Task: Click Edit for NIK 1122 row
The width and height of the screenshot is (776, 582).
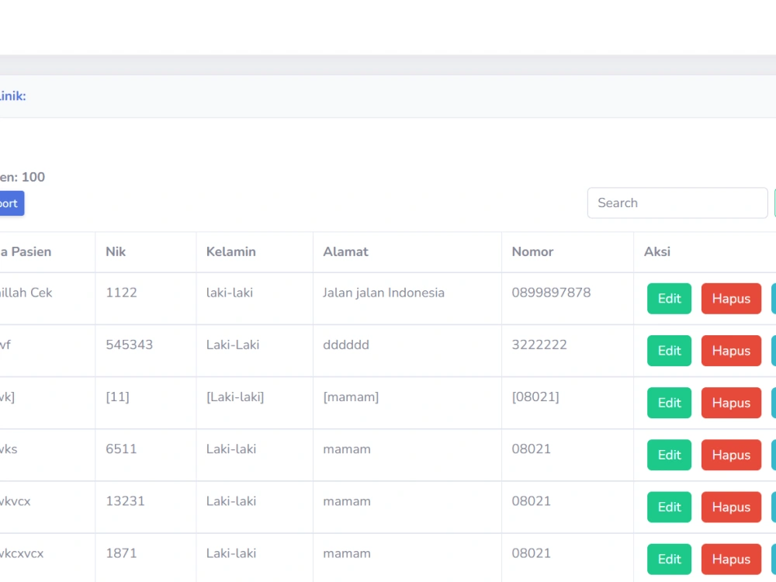Action: (x=669, y=299)
